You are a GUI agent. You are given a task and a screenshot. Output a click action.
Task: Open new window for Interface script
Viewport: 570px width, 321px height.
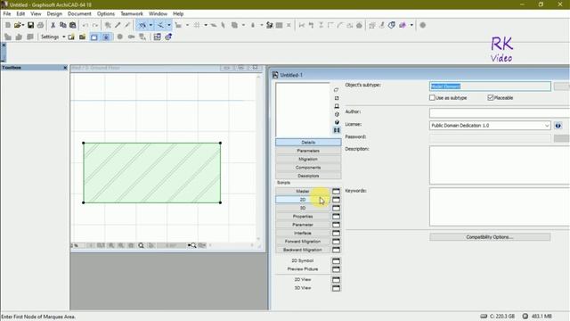point(336,233)
